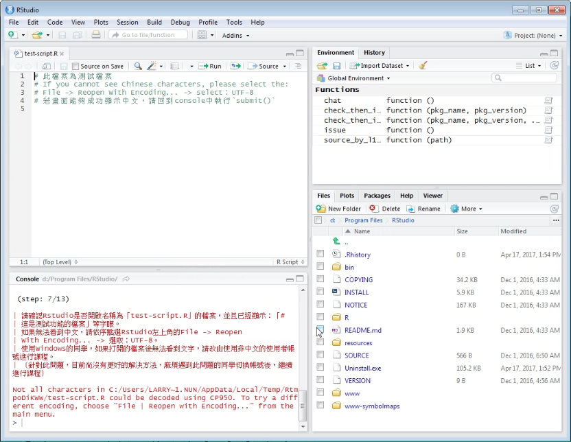Click the document outline icon in editor
This screenshot has width=571, height=442.
tap(298, 66)
